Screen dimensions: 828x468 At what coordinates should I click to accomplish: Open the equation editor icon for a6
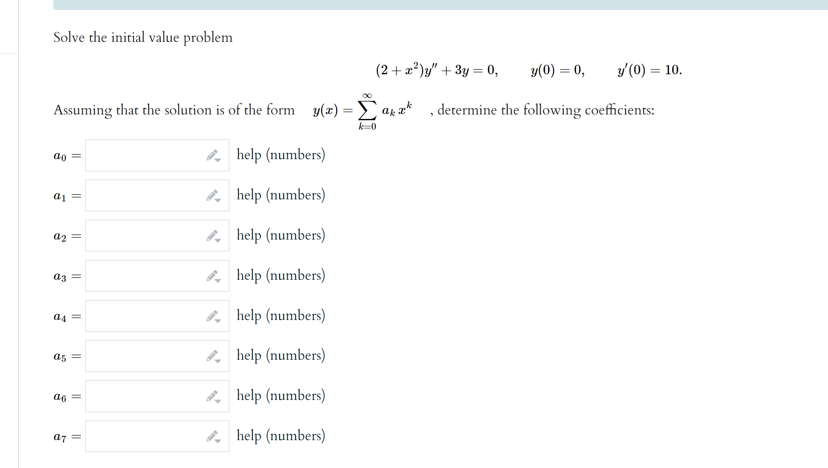pyautogui.click(x=212, y=395)
